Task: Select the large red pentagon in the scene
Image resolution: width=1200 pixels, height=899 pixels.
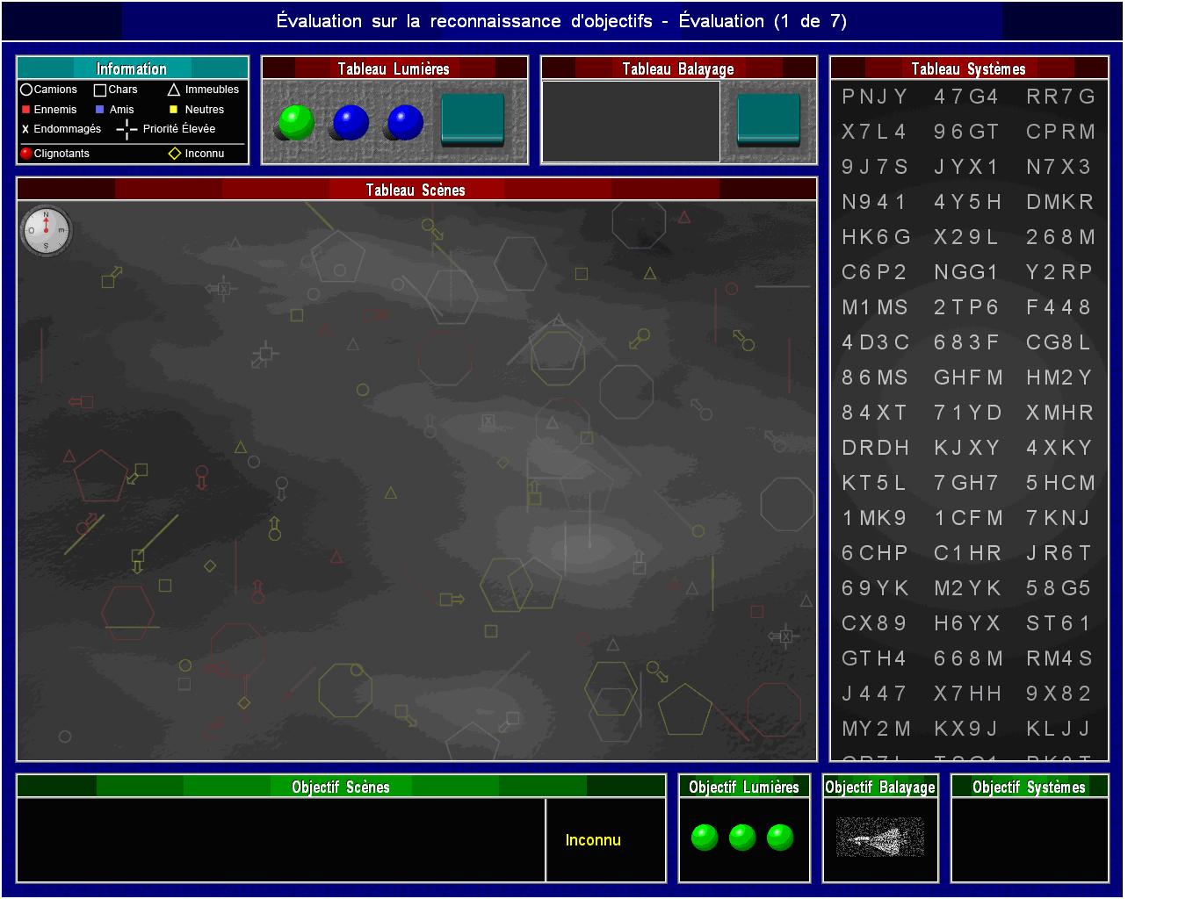Action: (100, 476)
